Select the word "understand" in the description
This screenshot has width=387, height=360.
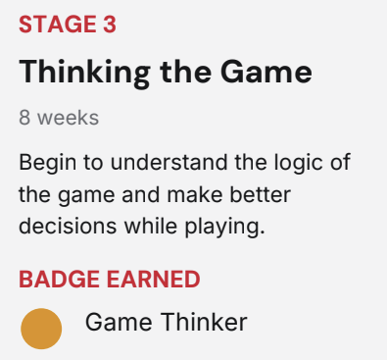(169, 162)
